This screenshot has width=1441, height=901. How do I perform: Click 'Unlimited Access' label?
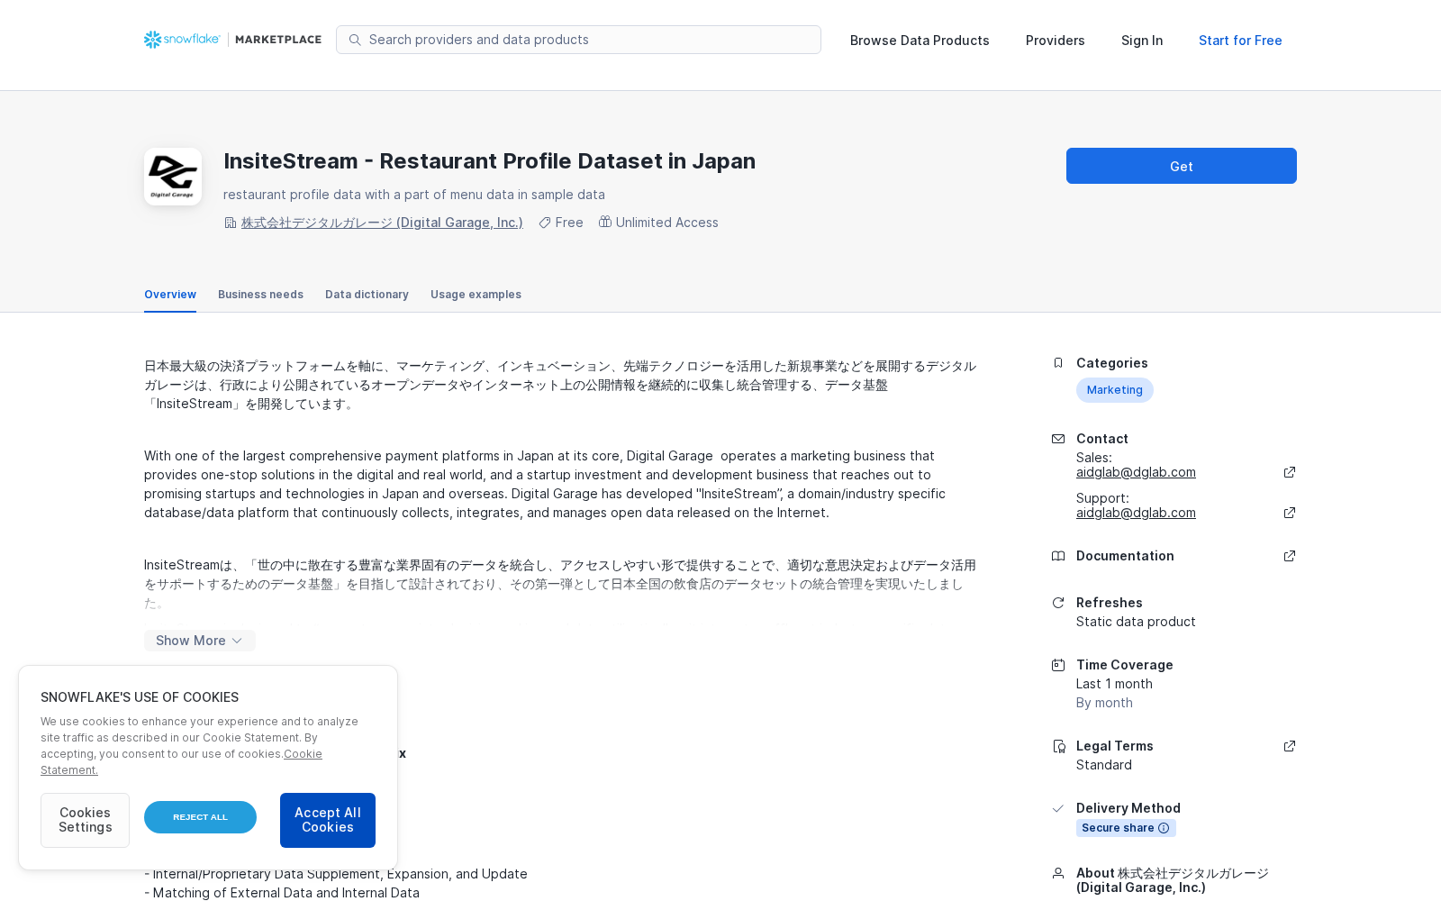[x=667, y=223]
